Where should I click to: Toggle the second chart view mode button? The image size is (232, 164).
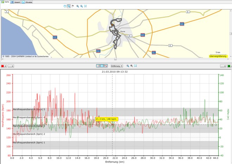pyautogui.click(x=102, y=66)
